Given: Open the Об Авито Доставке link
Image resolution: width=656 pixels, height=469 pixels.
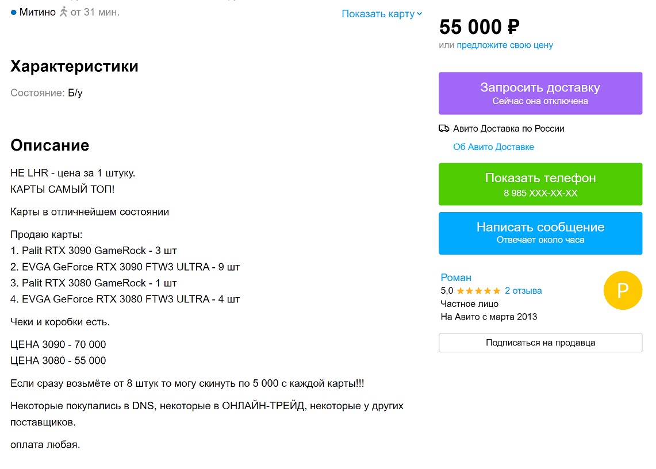Looking at the screenshot, I should click(493, 147).
